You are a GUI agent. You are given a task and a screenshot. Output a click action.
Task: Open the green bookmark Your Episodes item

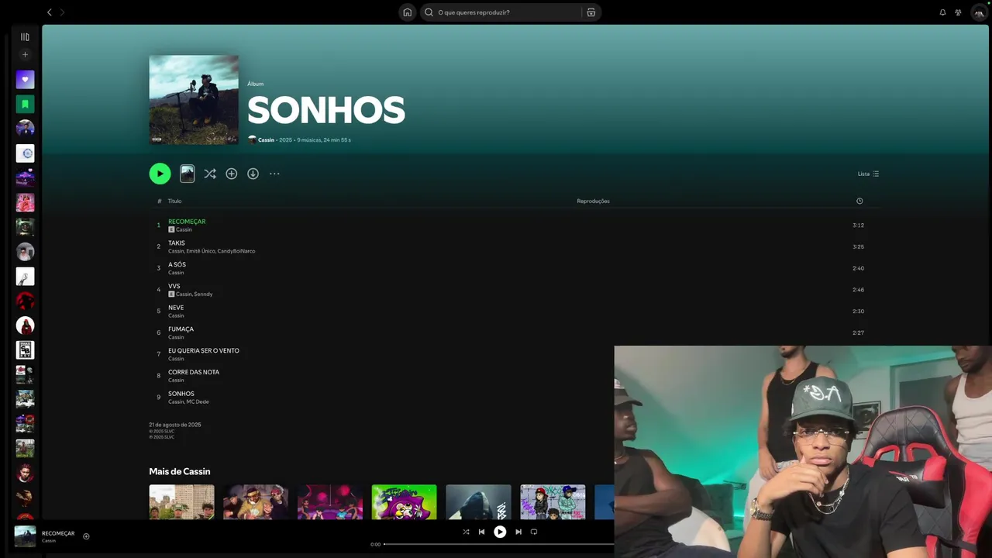[x=25, y=104]
